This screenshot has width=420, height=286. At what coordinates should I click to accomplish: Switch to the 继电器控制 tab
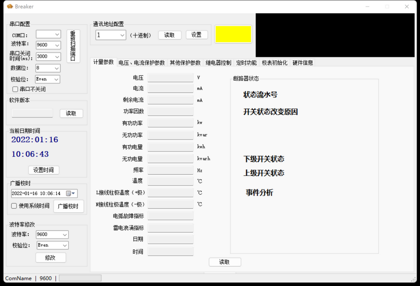(218, 63)
